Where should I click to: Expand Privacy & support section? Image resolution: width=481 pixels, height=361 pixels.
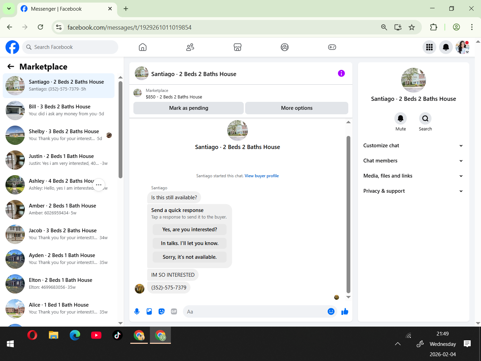(x=413, y=191)
